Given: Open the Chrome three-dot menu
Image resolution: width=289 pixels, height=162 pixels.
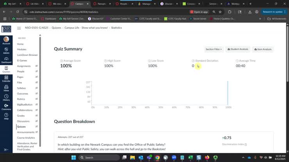Looking at the screenshot, I should click(285, 12).
